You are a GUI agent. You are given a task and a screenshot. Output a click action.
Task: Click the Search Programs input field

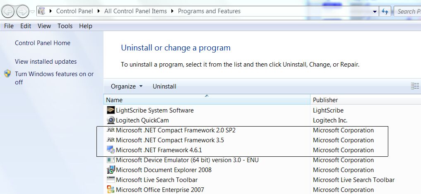pos(408,12)
